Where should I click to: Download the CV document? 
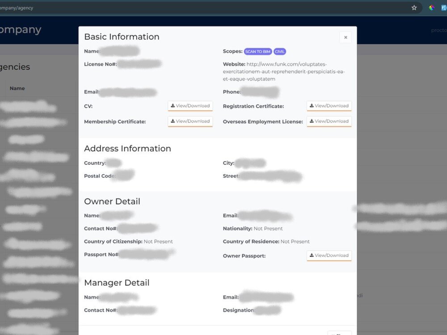pos(190,106)
